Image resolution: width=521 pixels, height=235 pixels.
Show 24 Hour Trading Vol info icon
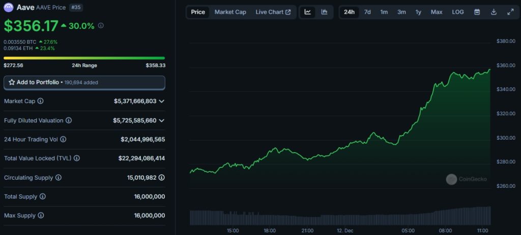[63, 140]
